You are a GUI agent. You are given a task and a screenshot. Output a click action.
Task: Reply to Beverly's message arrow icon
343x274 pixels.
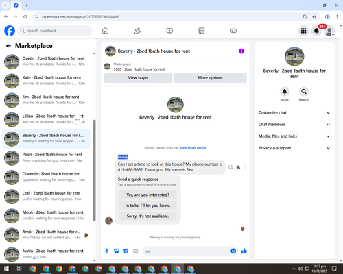238,167
